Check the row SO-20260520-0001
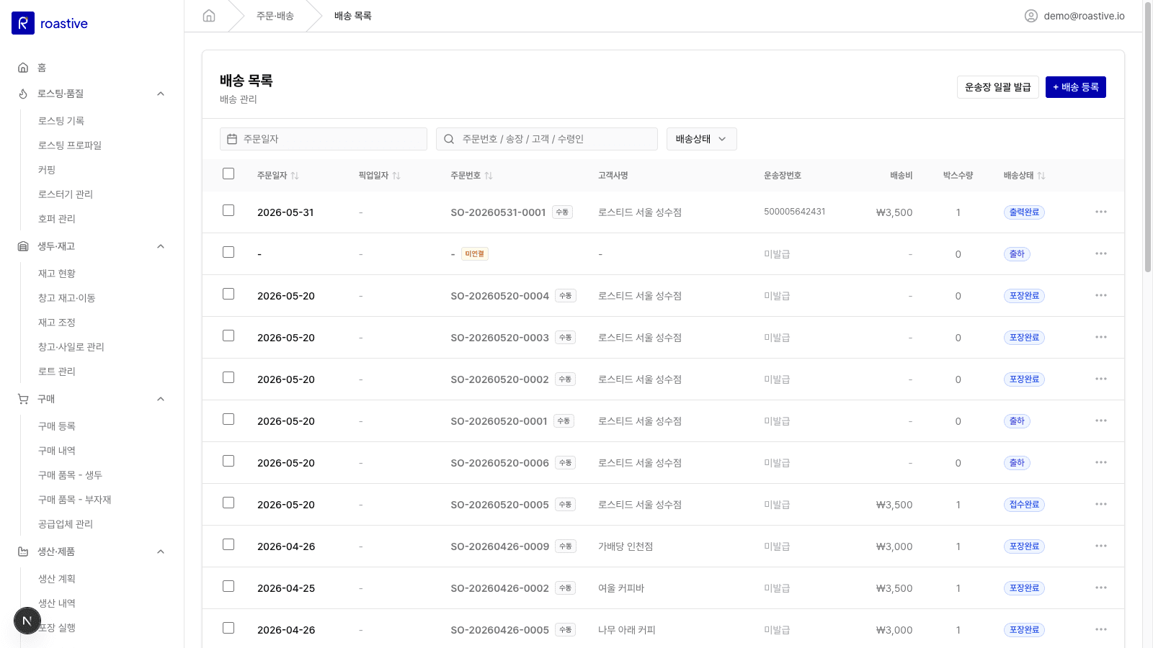This screenshot has width=1153, height=648. pos(228,419)
